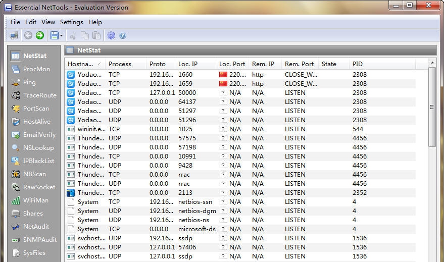Expand the Save dropdown arrow in toolbar
This screenshot has width=444, height=262.
click(x=62, y=35)
